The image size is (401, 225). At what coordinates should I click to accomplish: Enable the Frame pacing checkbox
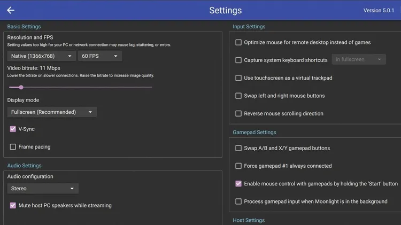click(13, 147)
